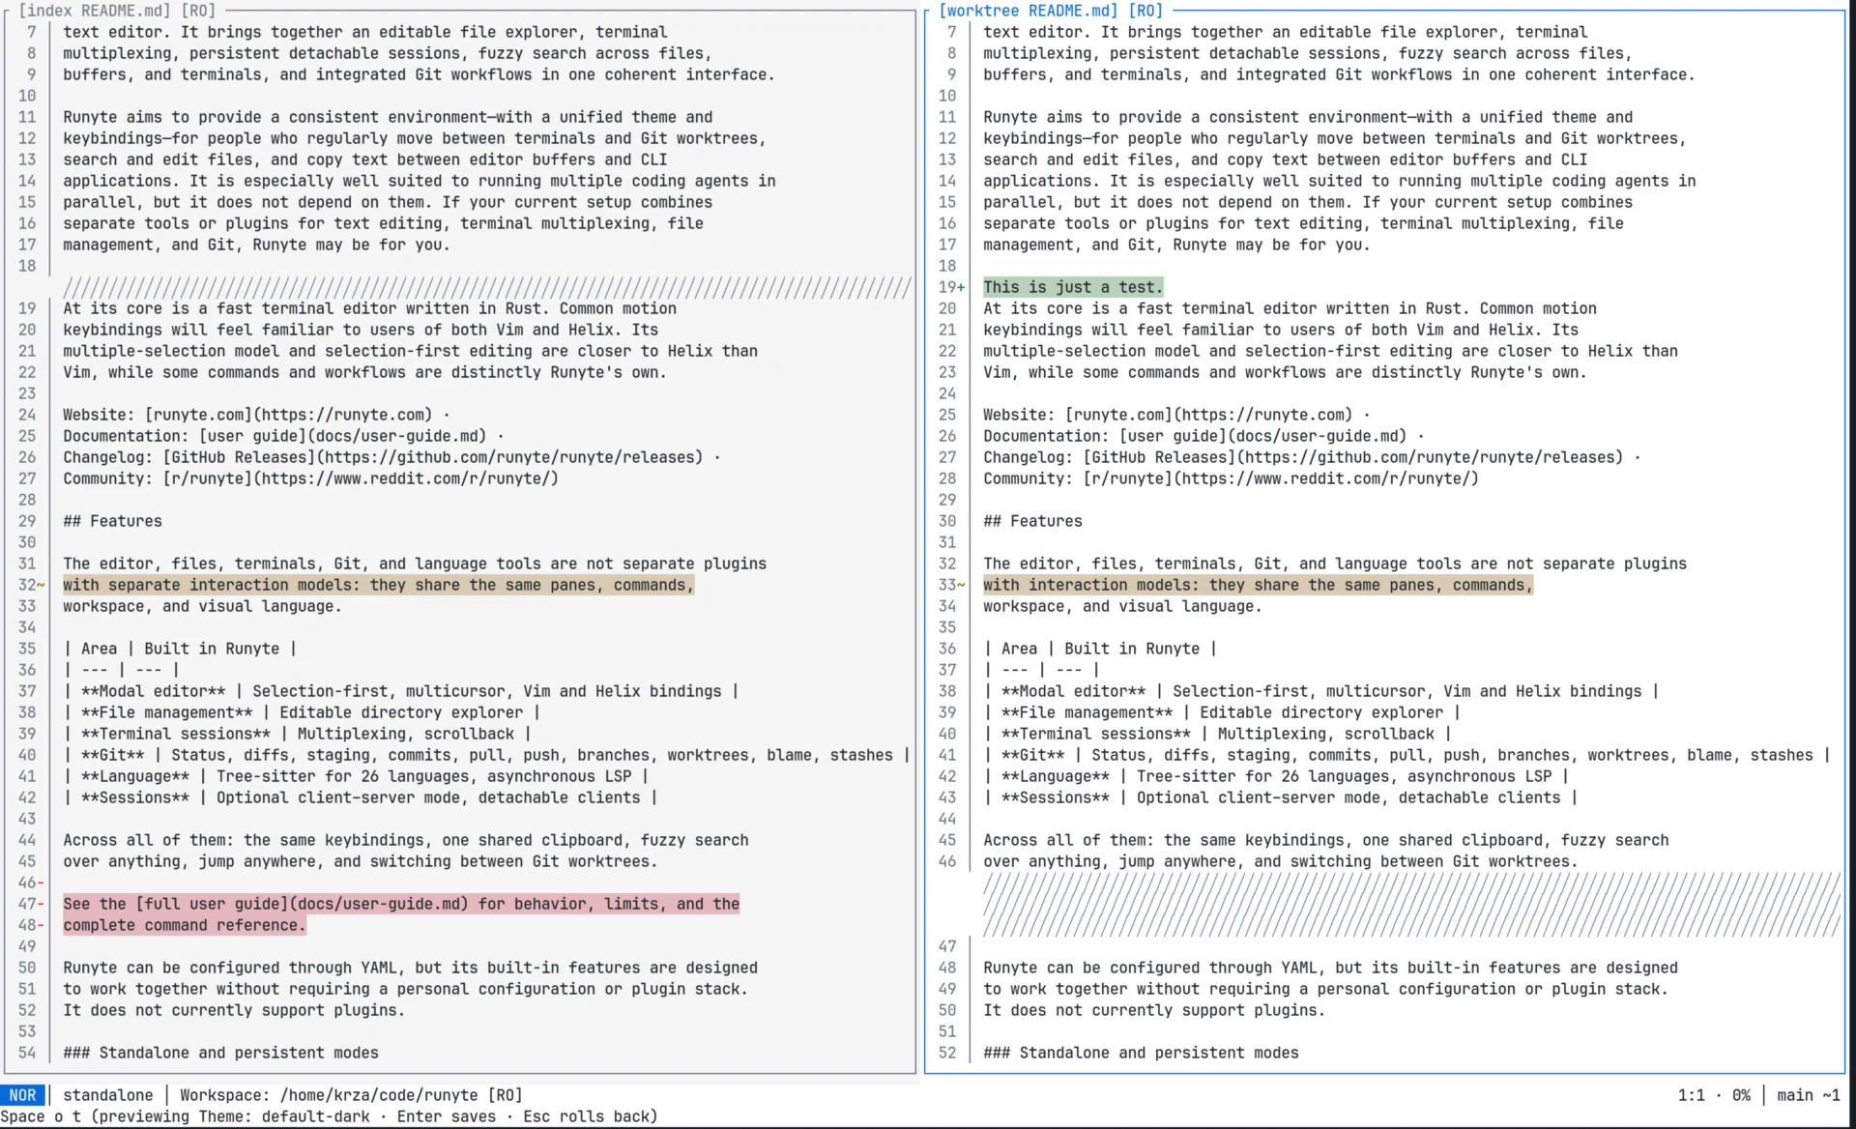This screenshot has height=1129, width=1856.
Task: Click the Workspace path /home/krza/code/runyte
Action: click(379, 1095)
